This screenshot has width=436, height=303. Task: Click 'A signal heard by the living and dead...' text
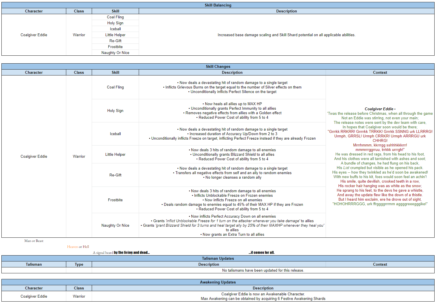[121, 252]
